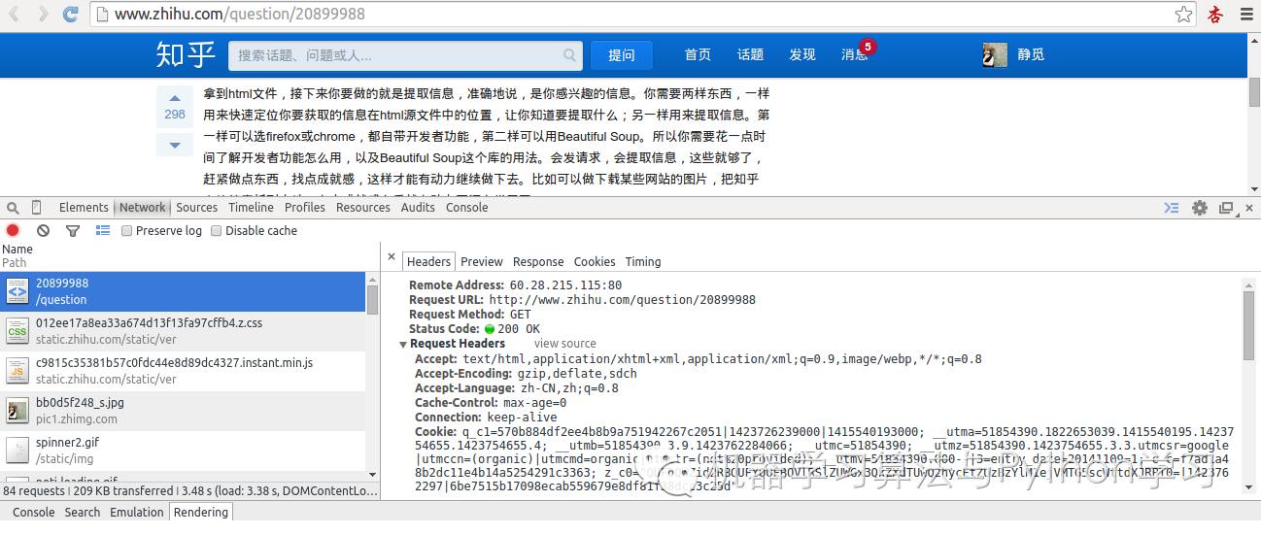This screenshot has height=535, width=1261.
Task: Select the Headers detail tab
Action: click(x=428, y=261)
